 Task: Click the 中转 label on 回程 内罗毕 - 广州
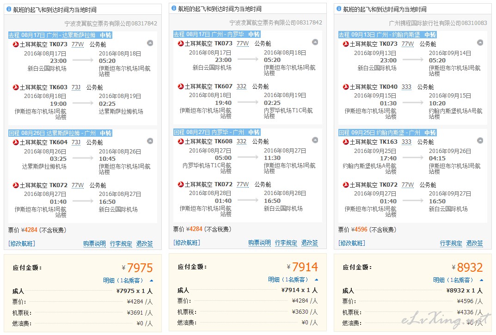pyautogui.click(x=254, y=132)
